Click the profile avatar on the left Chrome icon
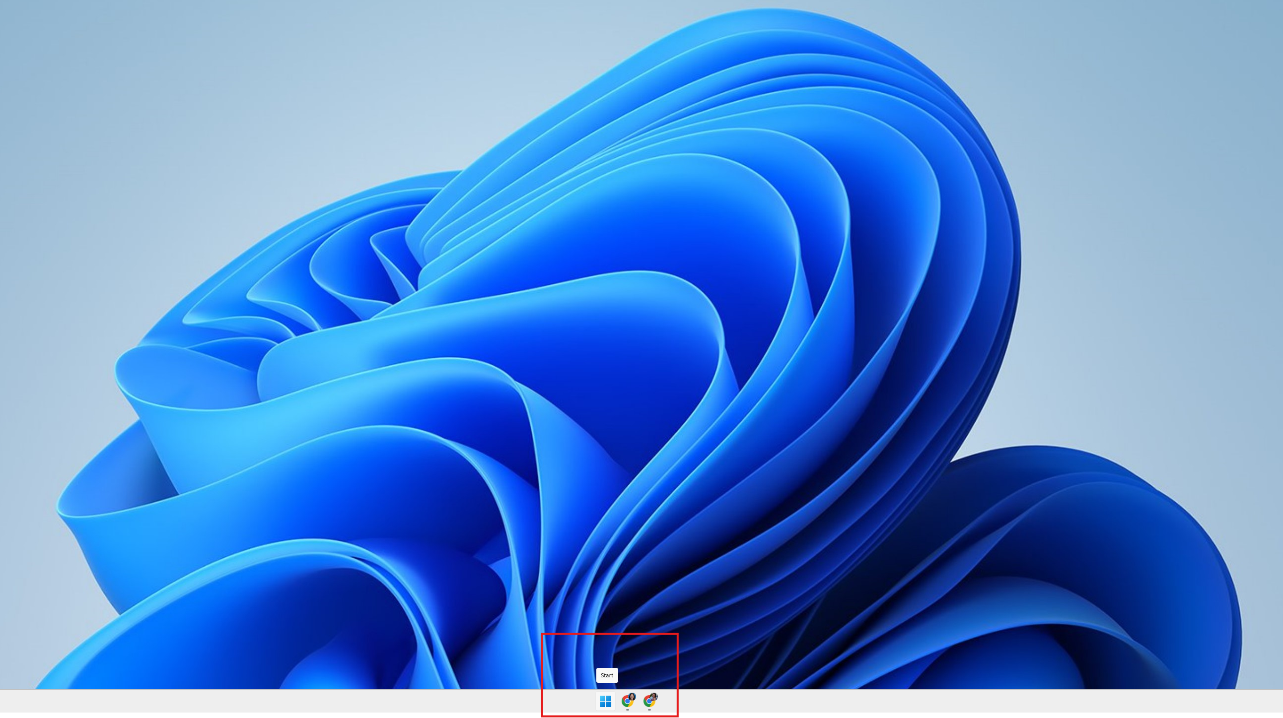The height and width of the screenshot is (718, 1283). 632,697
